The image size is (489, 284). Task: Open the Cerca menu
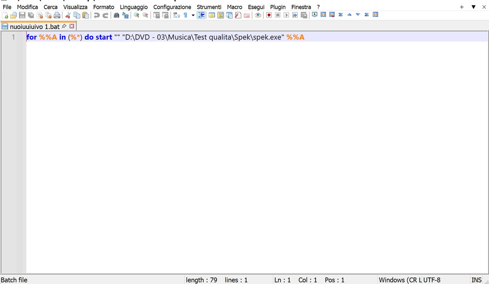tap(50, 7)
